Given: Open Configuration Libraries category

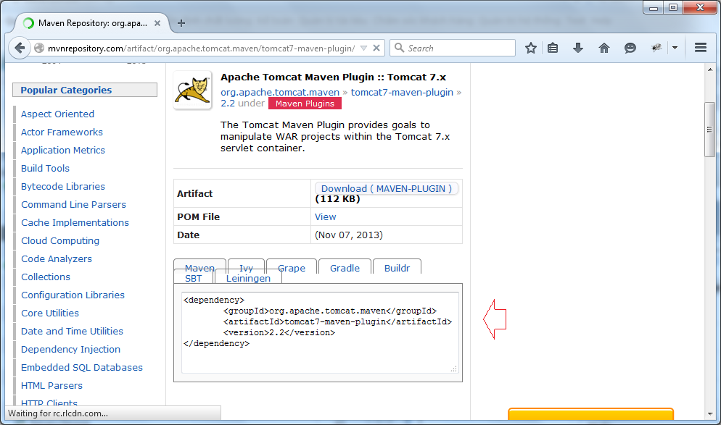Looking at the screenshot, I should click(x=73, y=295).
